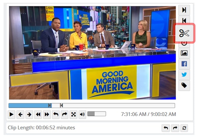This screenshot has width=198, height=138.
Task: Share clip via Twitter icon
Action: pos(184,75)
